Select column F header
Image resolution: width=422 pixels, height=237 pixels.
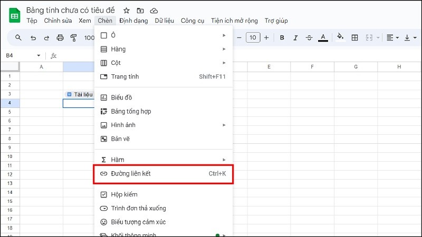click(312, 67)
